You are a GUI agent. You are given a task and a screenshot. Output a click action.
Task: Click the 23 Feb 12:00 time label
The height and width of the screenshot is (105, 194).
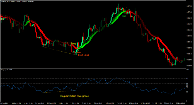169,103
